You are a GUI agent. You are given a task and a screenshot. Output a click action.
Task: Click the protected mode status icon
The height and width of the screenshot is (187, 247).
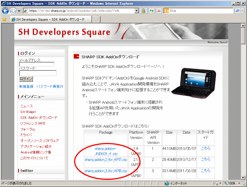point(216,183)
